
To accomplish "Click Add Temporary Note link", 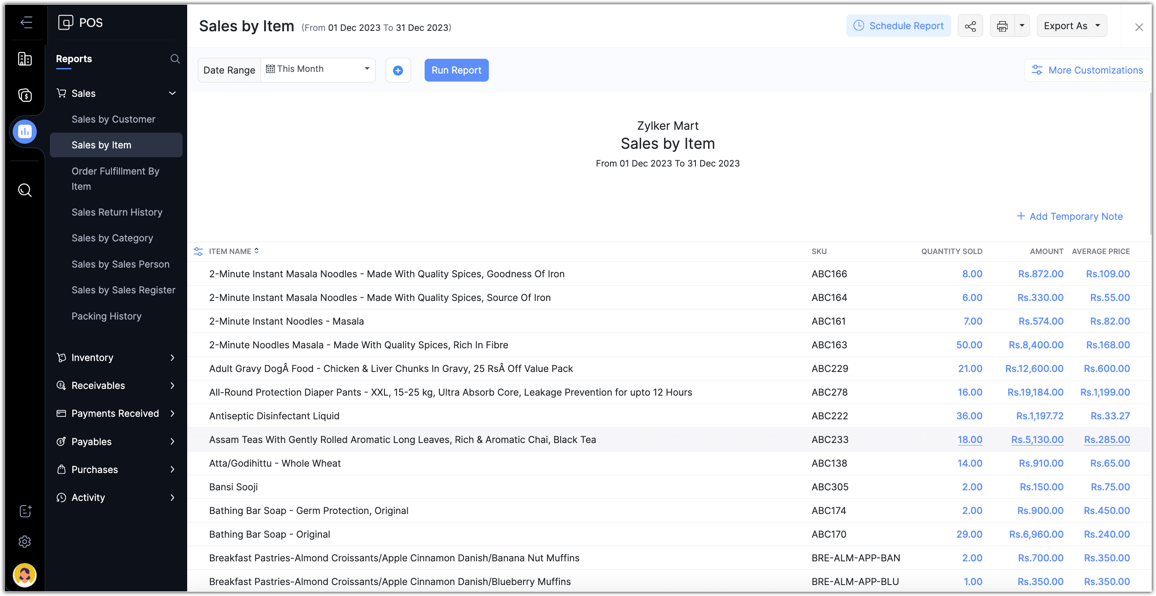I will click(x=1070, y=216).
